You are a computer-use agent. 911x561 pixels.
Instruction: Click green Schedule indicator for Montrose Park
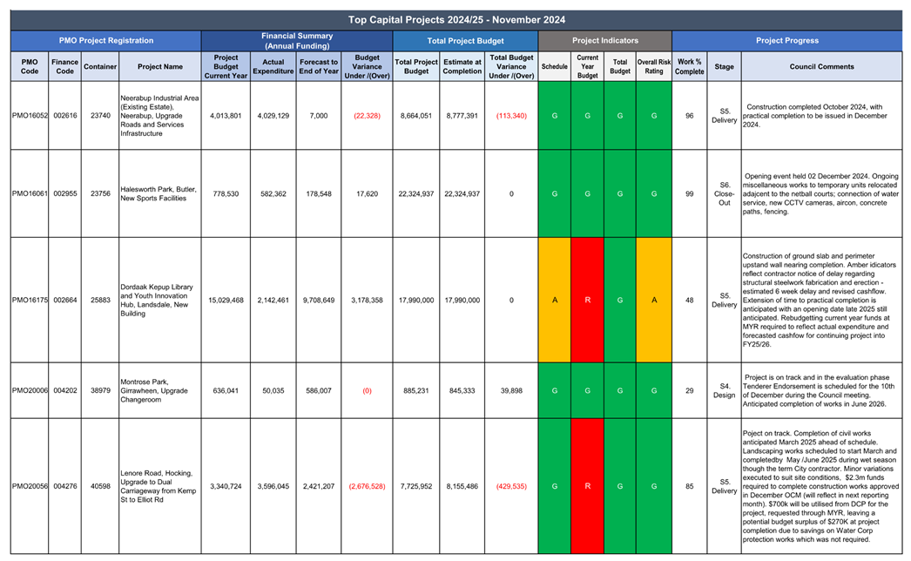555,391
